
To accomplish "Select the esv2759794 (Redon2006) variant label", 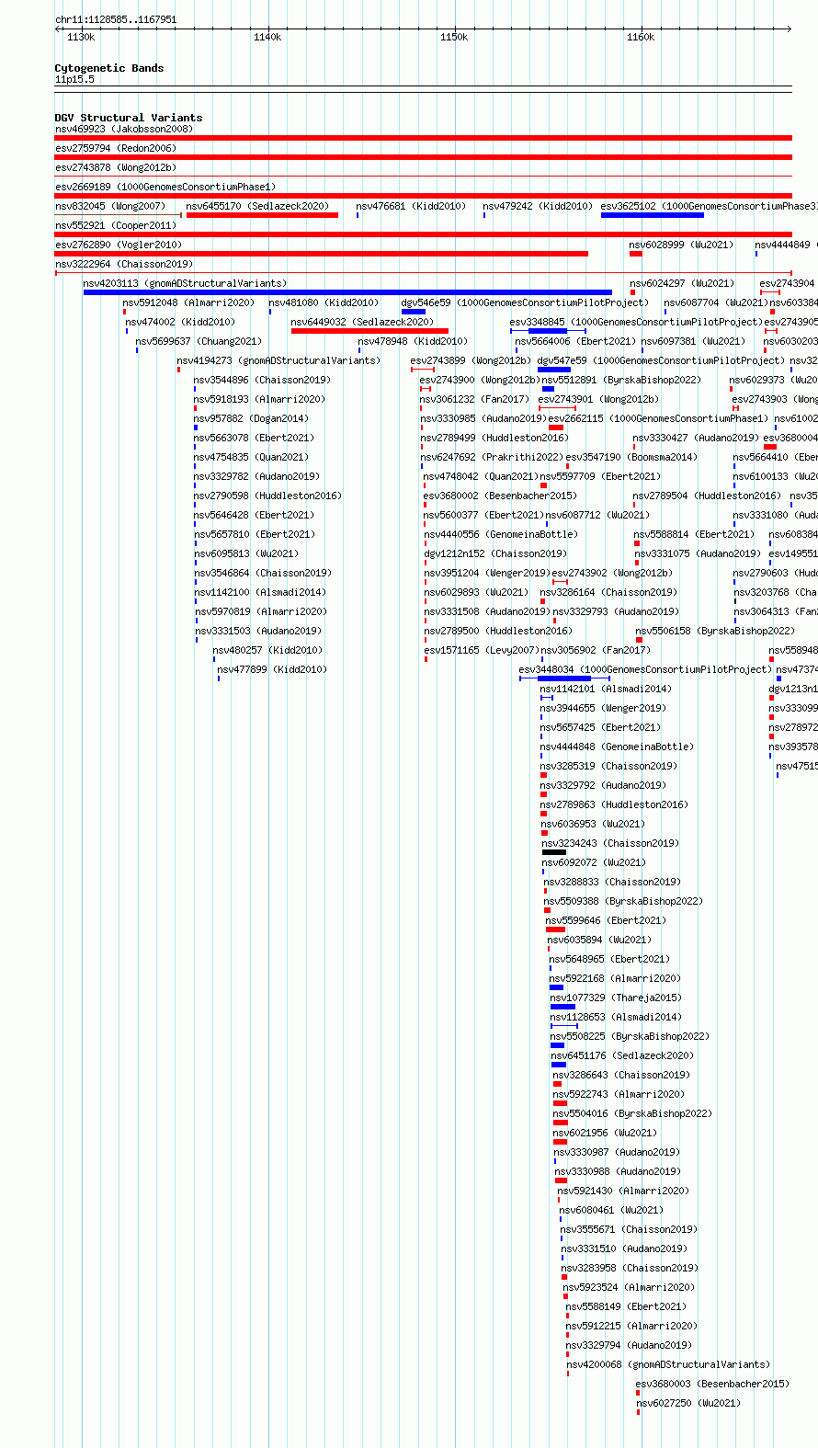I will (x=116, y=148).
